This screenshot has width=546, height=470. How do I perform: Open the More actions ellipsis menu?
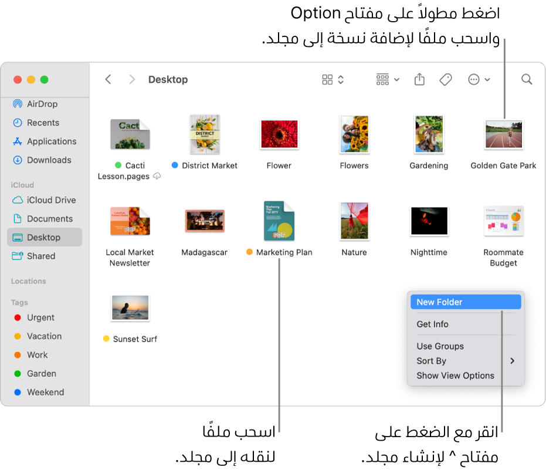(479, 79)
